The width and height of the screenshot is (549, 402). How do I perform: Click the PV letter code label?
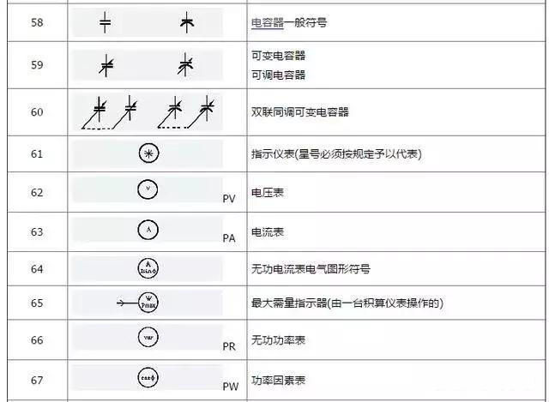tap(229, 198)
